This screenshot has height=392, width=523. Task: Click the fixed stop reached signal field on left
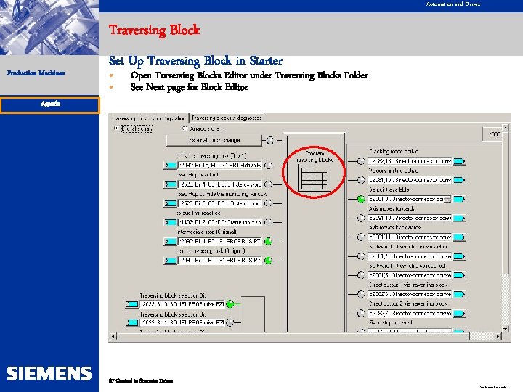[x=220, y=184]
